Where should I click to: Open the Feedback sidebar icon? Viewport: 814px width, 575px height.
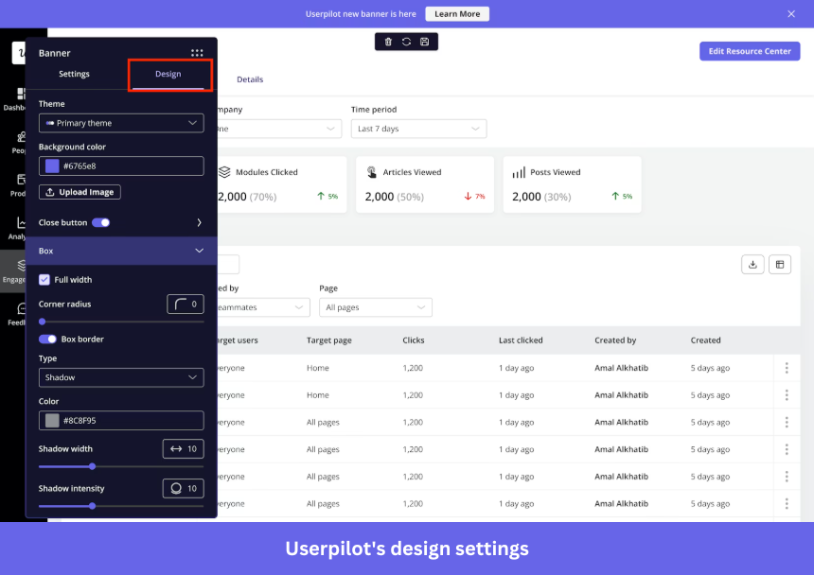click(21, 308)
